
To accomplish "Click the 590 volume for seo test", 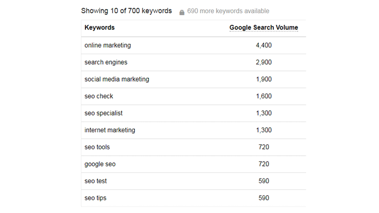I will click(x=264, y=181).
